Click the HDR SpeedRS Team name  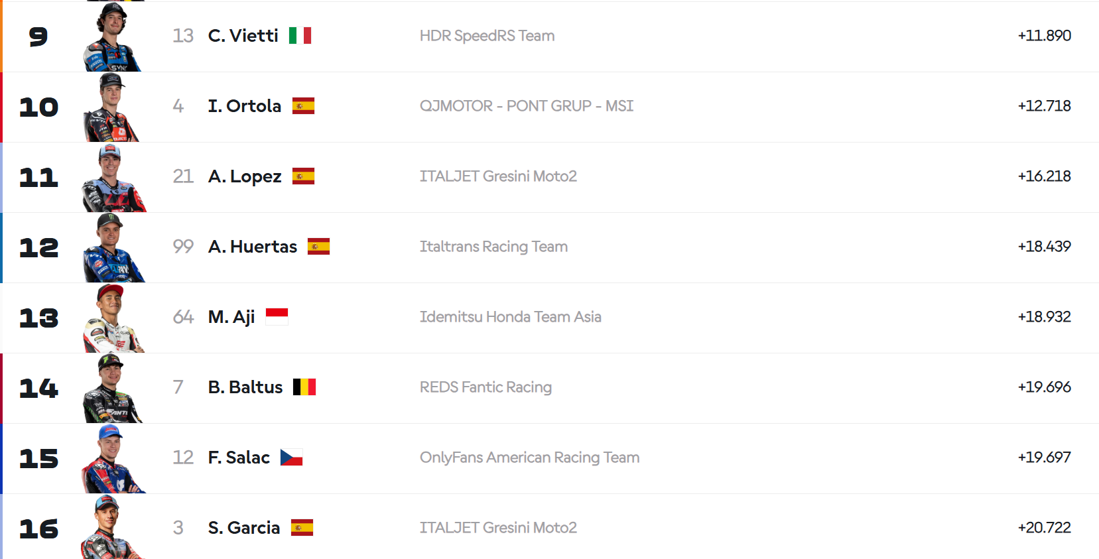487,36
